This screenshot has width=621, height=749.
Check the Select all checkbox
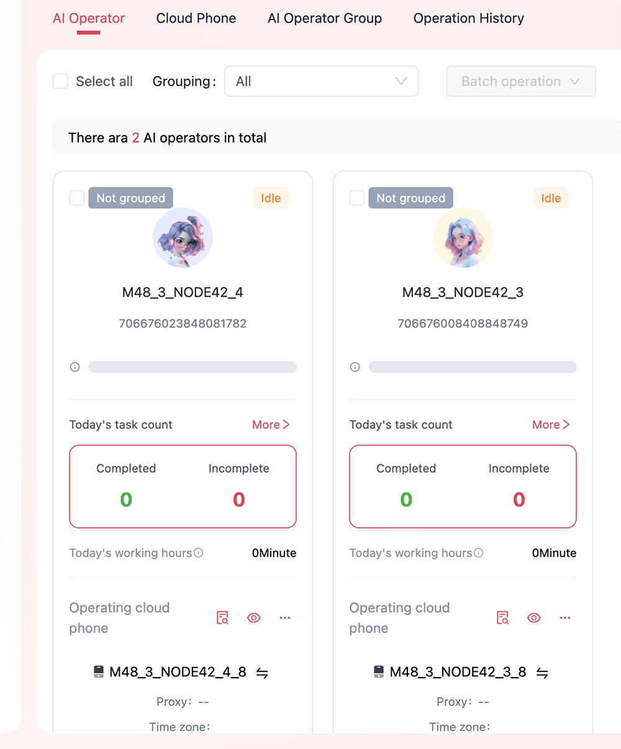[60, 81]
